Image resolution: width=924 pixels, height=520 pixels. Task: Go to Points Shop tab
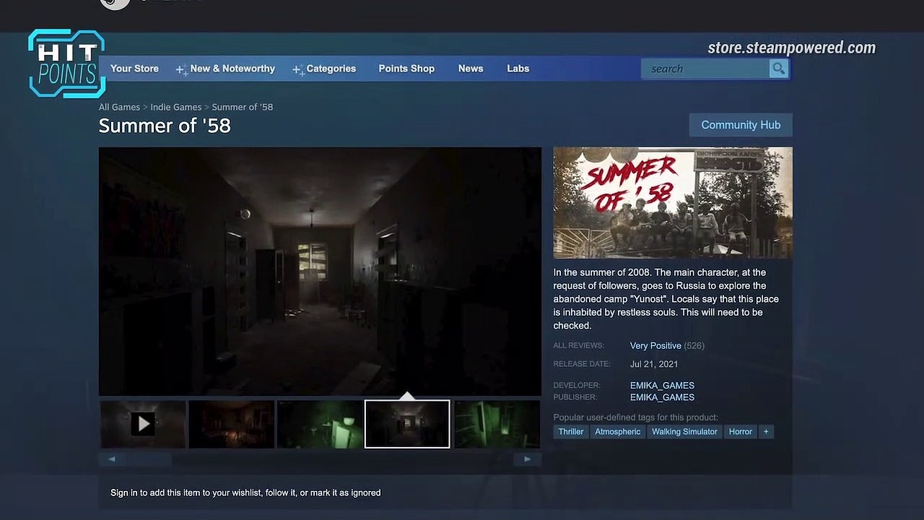pos(406,69)
